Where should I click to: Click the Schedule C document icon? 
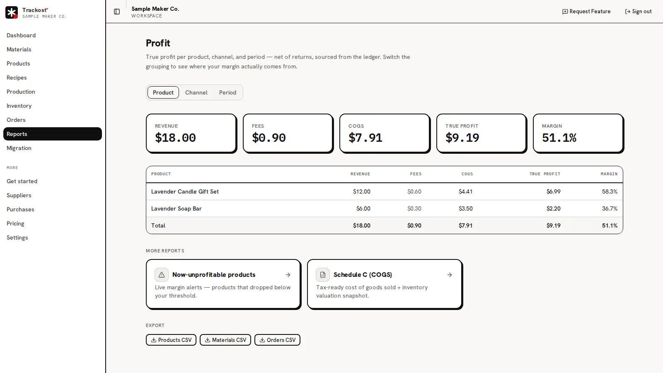(323, 275)
